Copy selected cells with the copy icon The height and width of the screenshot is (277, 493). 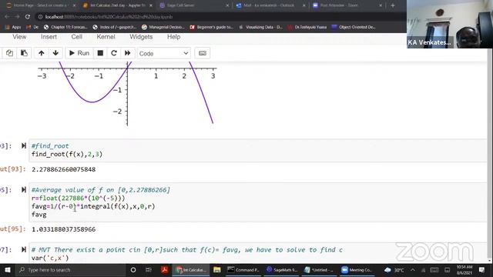tap(9, 53)
